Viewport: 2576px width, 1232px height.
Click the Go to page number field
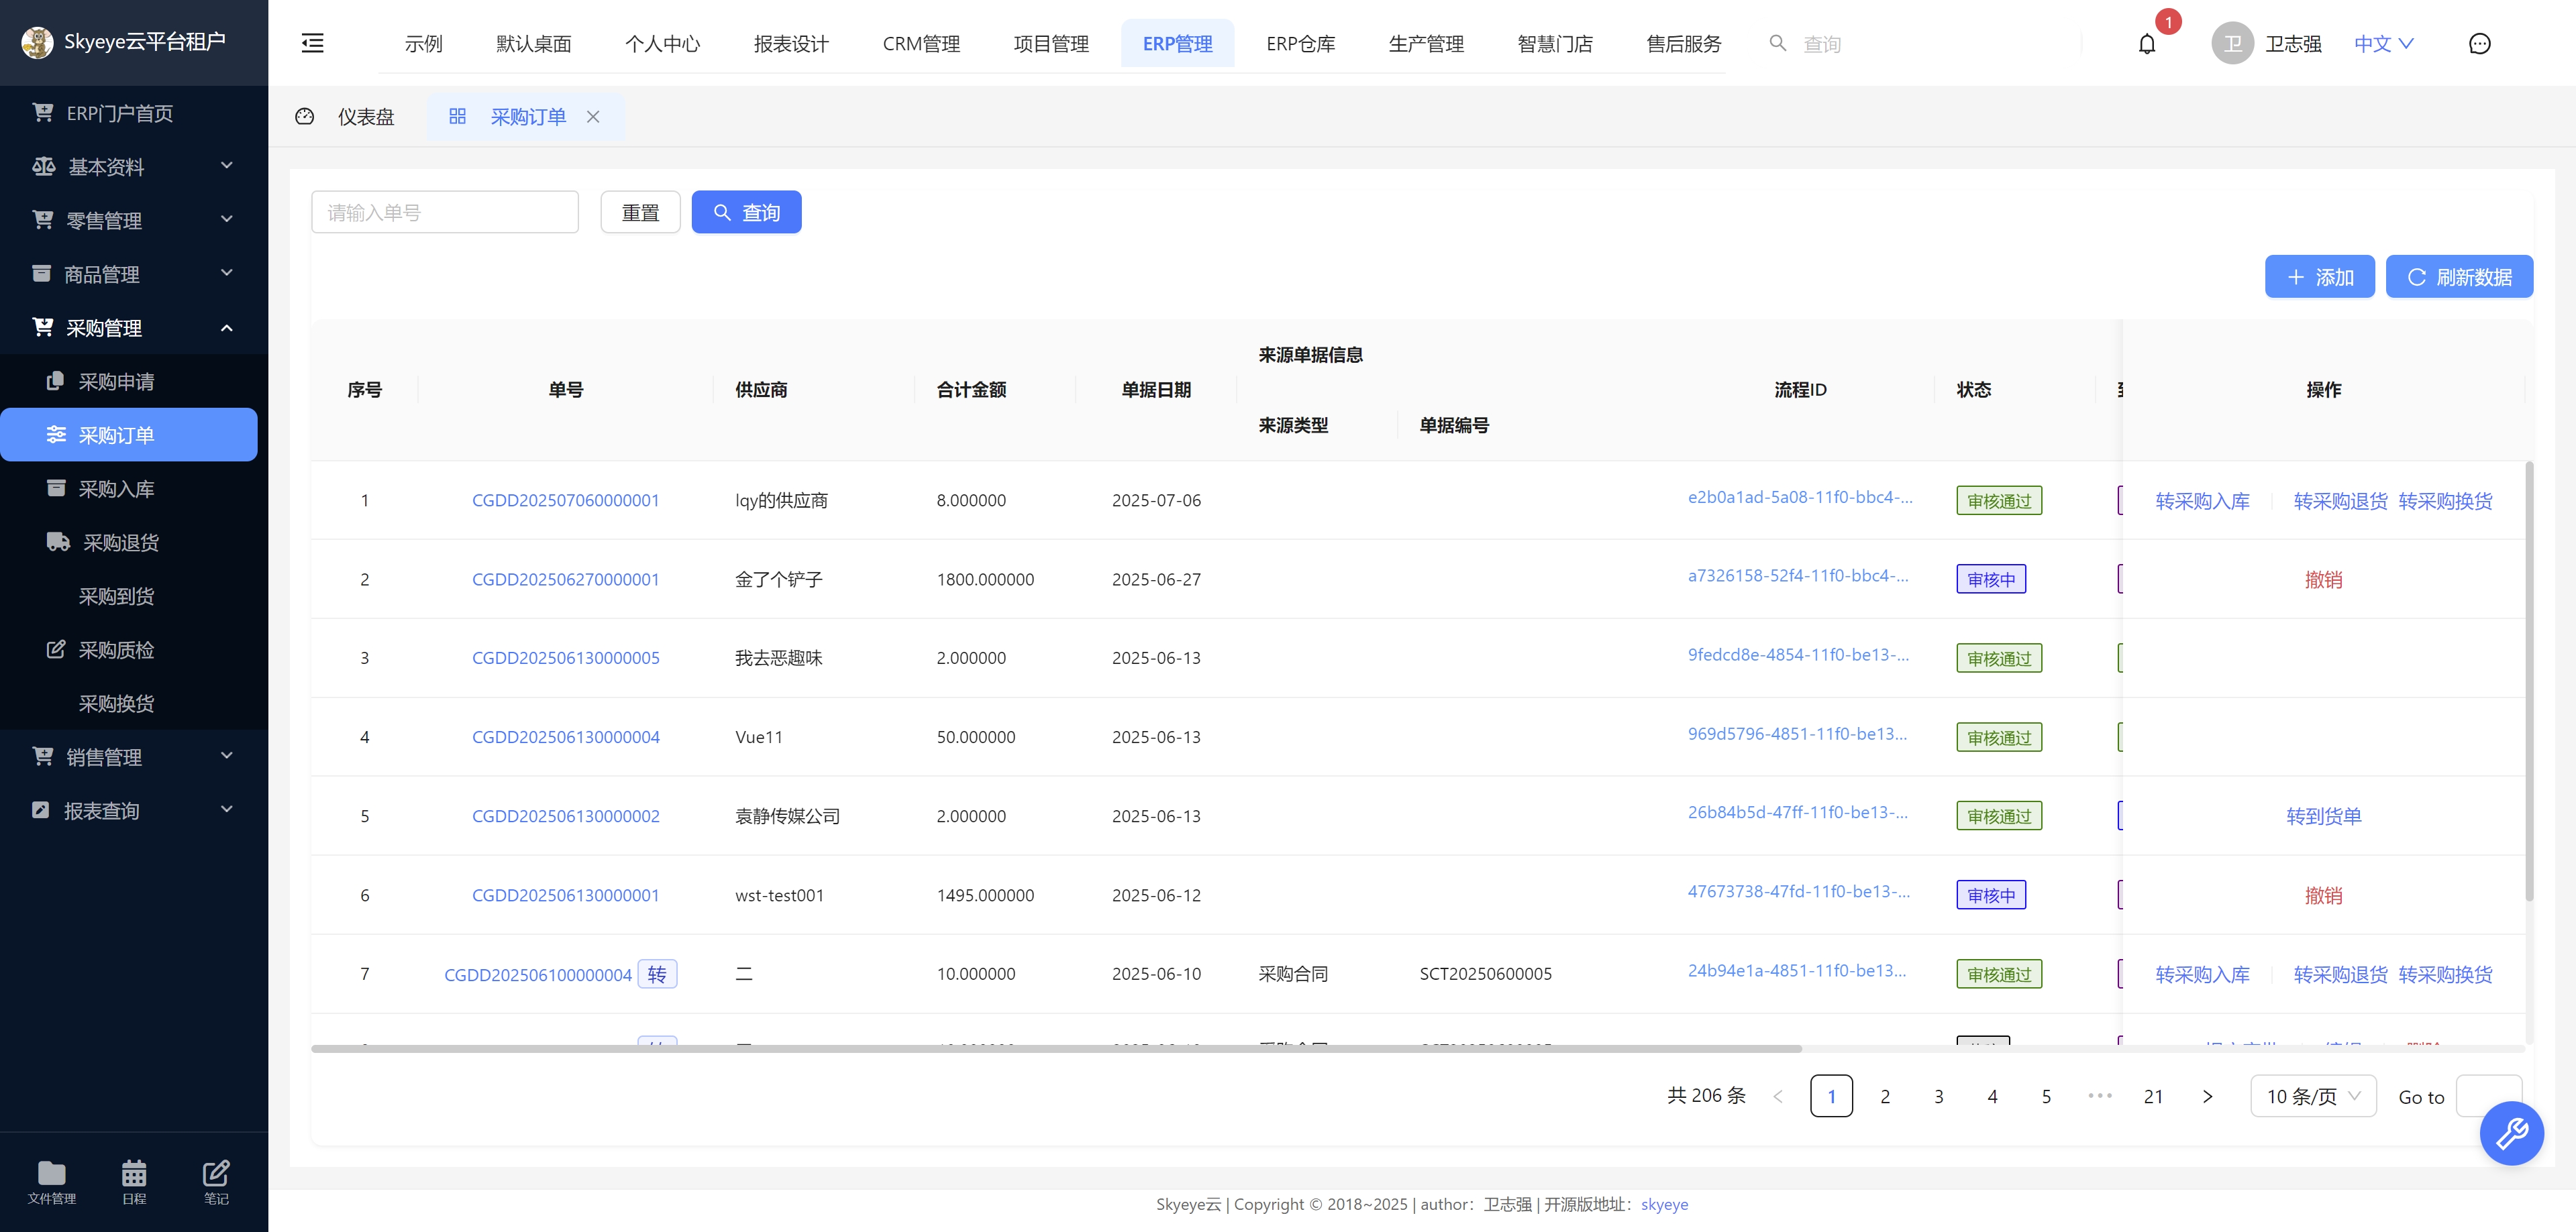point(2488,1096)
